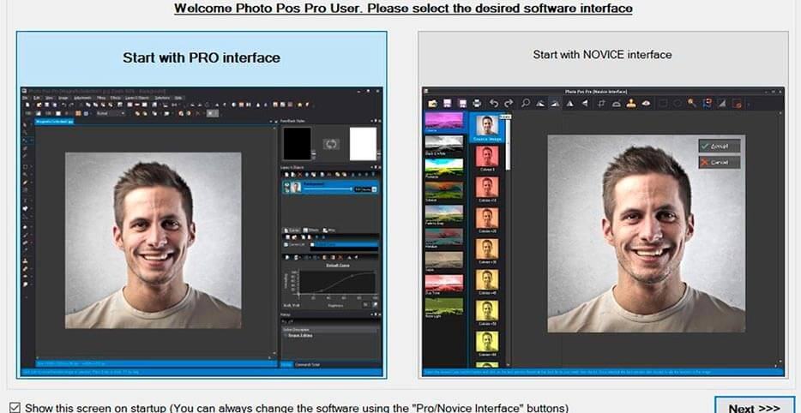Click the black foreground color swatch
The height and width of the screenshot is (413, 801).
point(298,144)
